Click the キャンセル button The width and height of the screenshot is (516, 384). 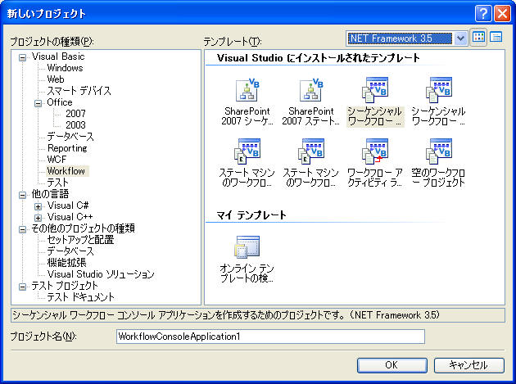[469, 365]
